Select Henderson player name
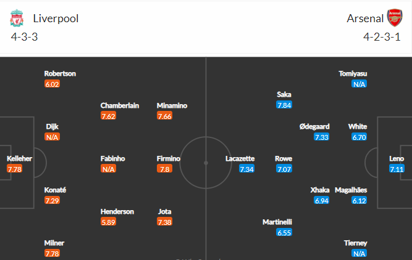The width and height of the screenshot is (412, 260). [x=117, y=211]
